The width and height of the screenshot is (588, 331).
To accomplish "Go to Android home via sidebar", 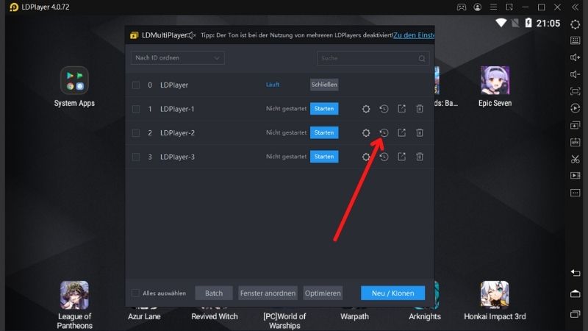I will click(576, 293).
